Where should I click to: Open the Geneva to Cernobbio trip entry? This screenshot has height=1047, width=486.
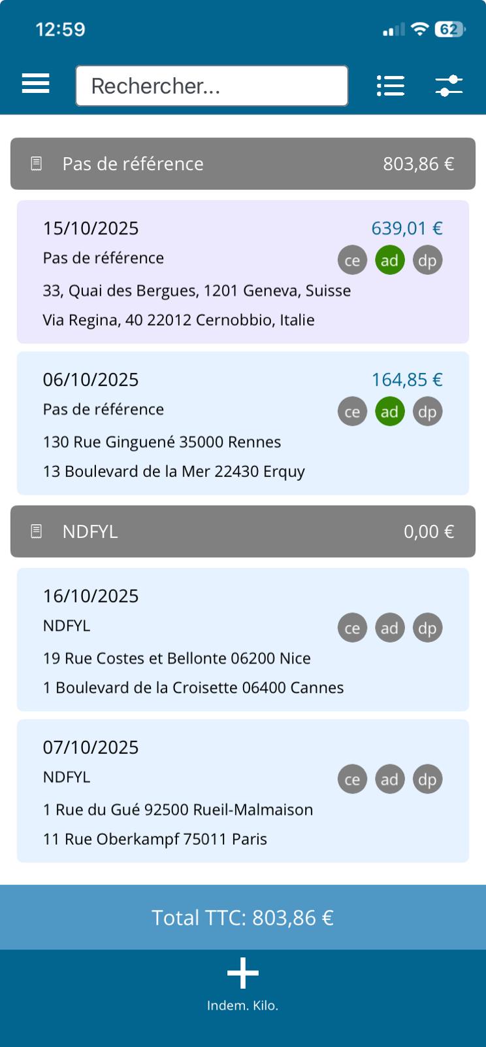point(196,306)
